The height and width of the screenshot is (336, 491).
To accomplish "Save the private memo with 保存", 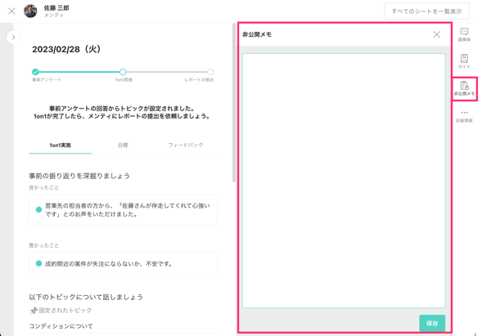I will coord(432,323).
